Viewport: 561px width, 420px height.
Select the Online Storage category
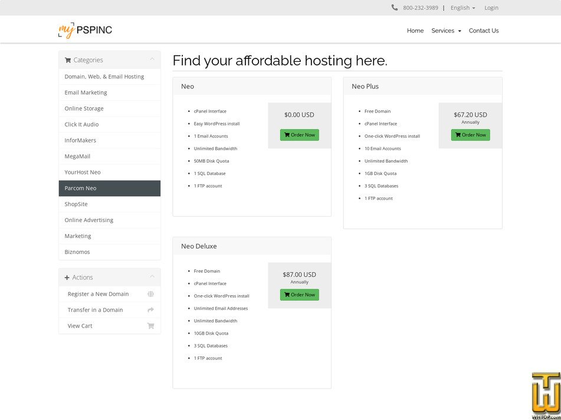[110, 108]
